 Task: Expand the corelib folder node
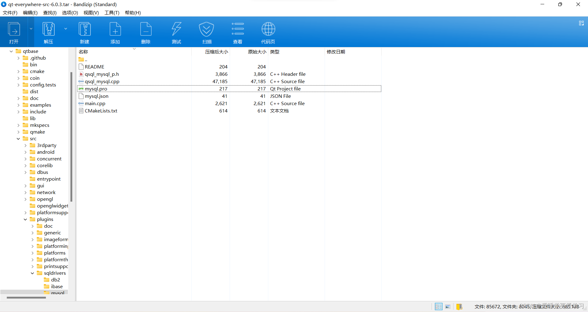(25, 166)
